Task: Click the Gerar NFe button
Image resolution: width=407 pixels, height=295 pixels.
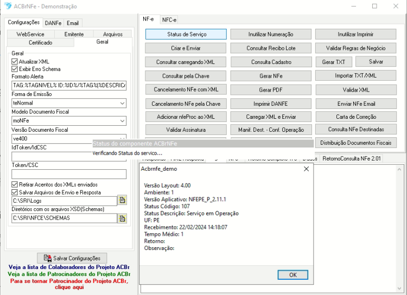Action: 271,76
